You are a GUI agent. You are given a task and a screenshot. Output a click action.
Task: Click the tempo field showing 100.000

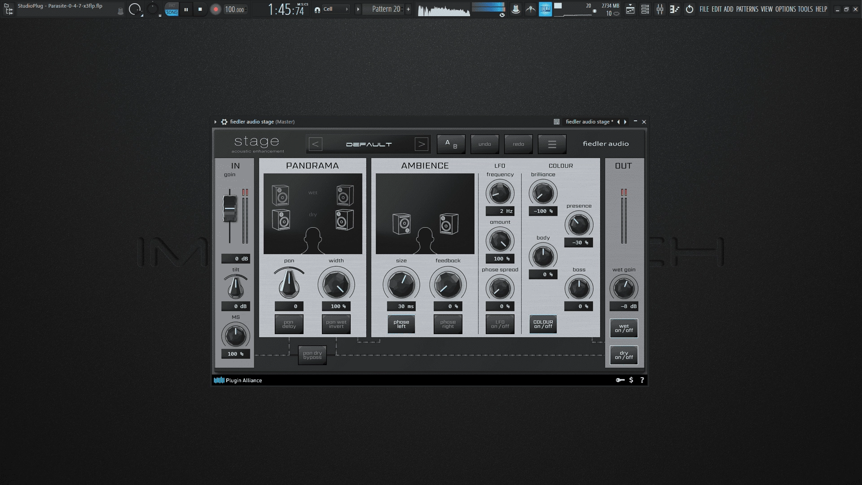(x=235, y=9)
